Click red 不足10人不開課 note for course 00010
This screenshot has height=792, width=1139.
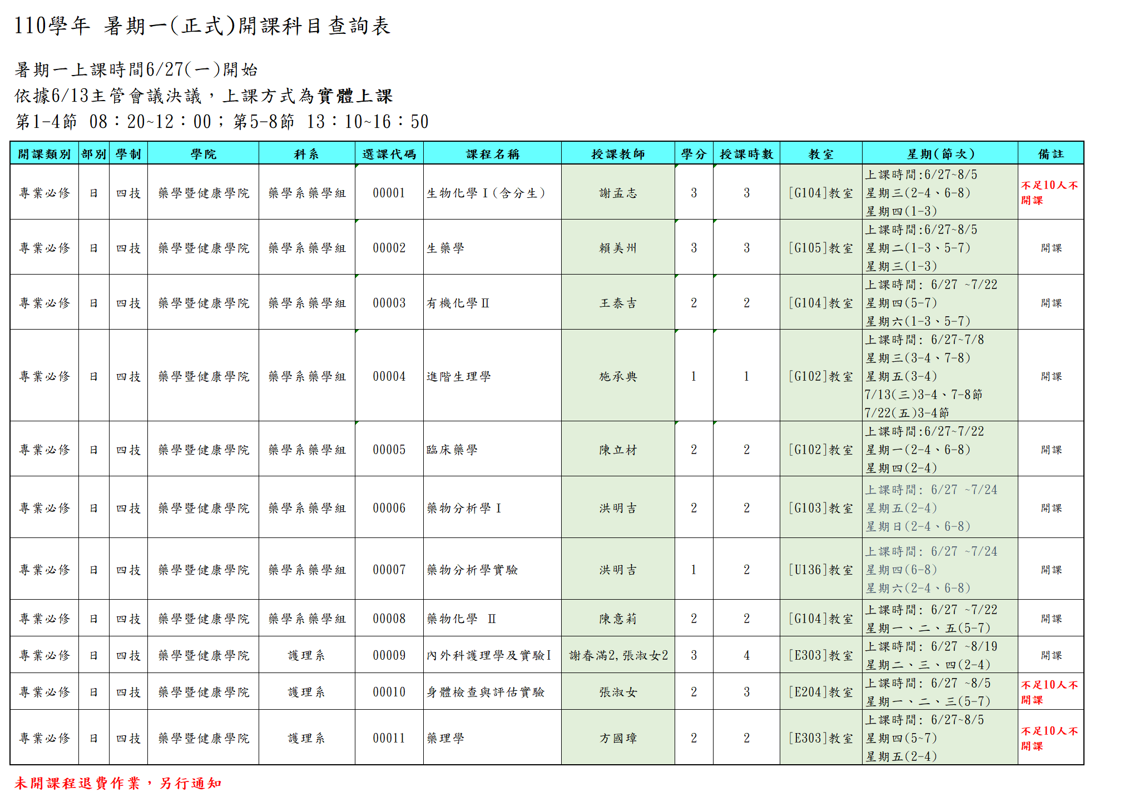tap(1049, 692)
